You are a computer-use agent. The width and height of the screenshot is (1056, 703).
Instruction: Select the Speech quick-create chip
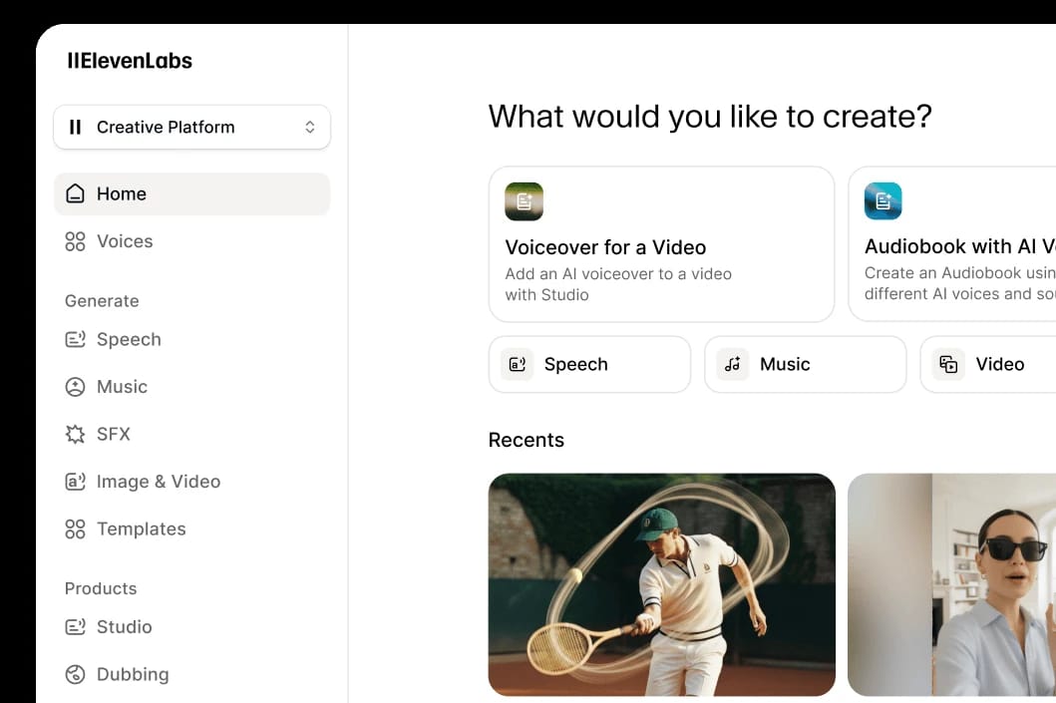[x=588, y=364]
